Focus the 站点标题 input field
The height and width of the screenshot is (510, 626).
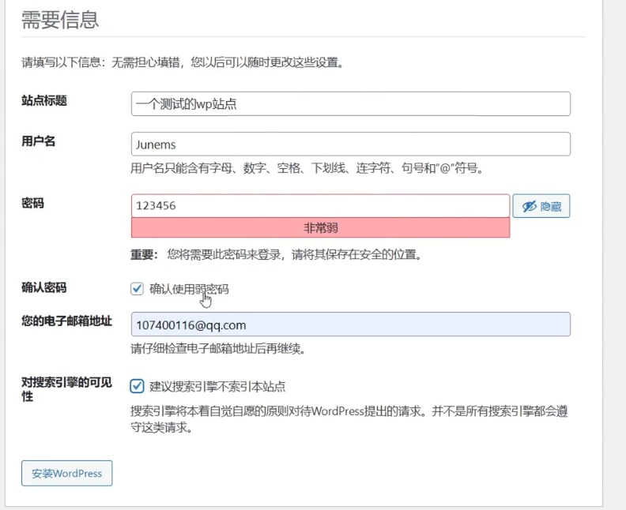pos(350,104)
